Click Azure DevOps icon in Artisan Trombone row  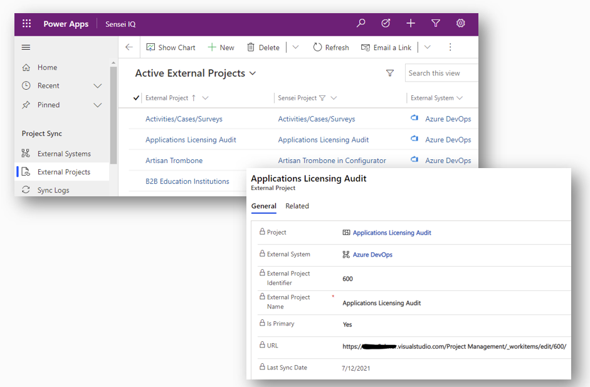tap(414, 159)
